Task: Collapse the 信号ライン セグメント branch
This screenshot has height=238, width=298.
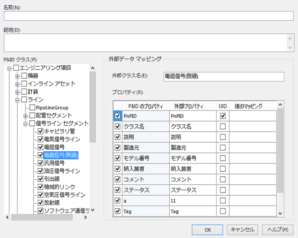Action: [26, 124]
